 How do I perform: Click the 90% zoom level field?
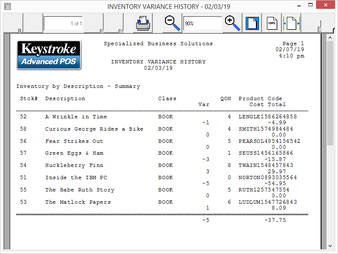pos(202,24)
